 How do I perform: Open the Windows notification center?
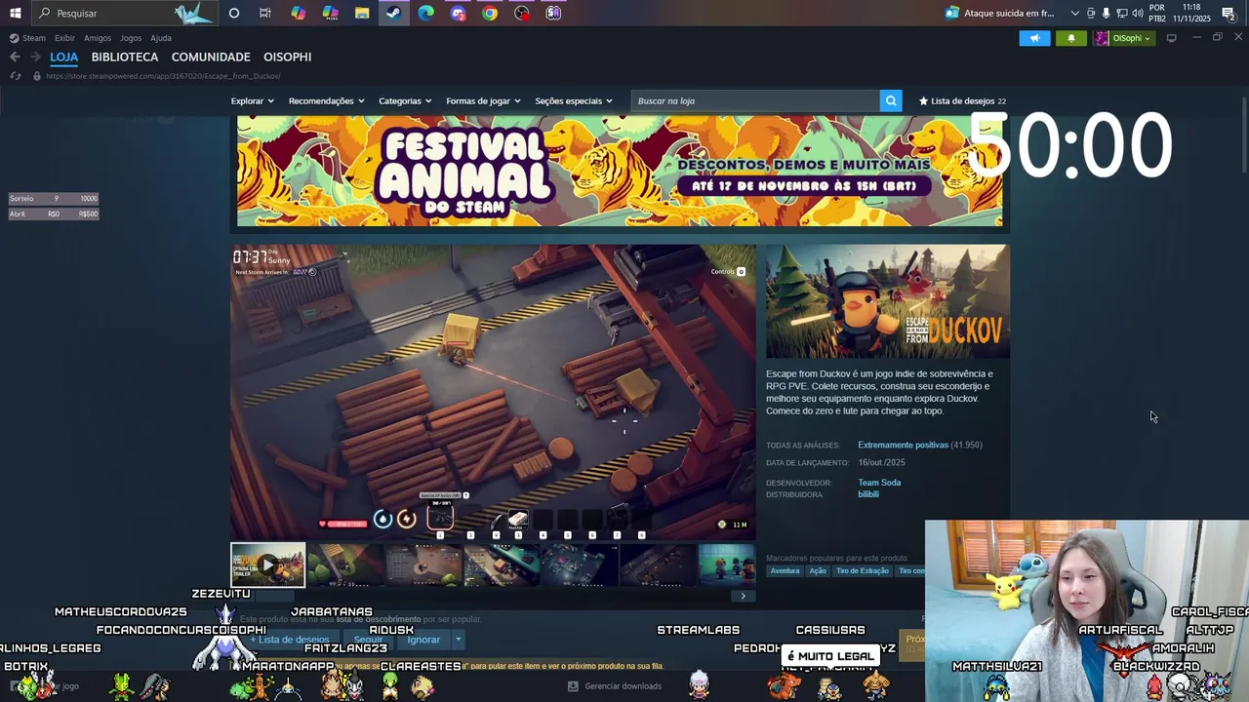point(1229,13)
